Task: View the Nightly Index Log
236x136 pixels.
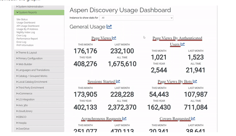Action: [25, 32]
